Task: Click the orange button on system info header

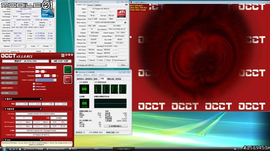Action: (x=41, y=109)
